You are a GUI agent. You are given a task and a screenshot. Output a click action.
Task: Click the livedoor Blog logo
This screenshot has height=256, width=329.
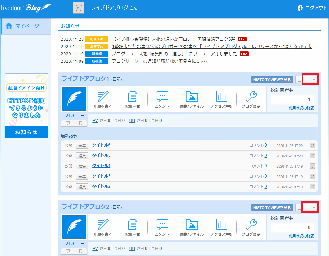26,8
